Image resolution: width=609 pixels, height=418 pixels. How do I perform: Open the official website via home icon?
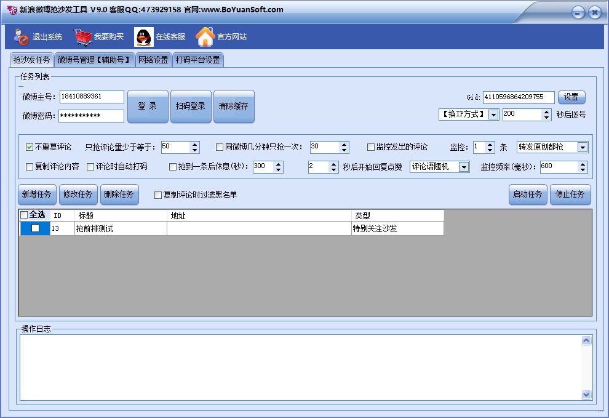pos(205,36)
